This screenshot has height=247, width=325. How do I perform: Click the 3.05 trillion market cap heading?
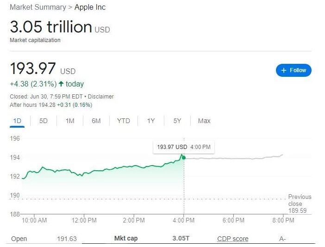pos(51,27)
